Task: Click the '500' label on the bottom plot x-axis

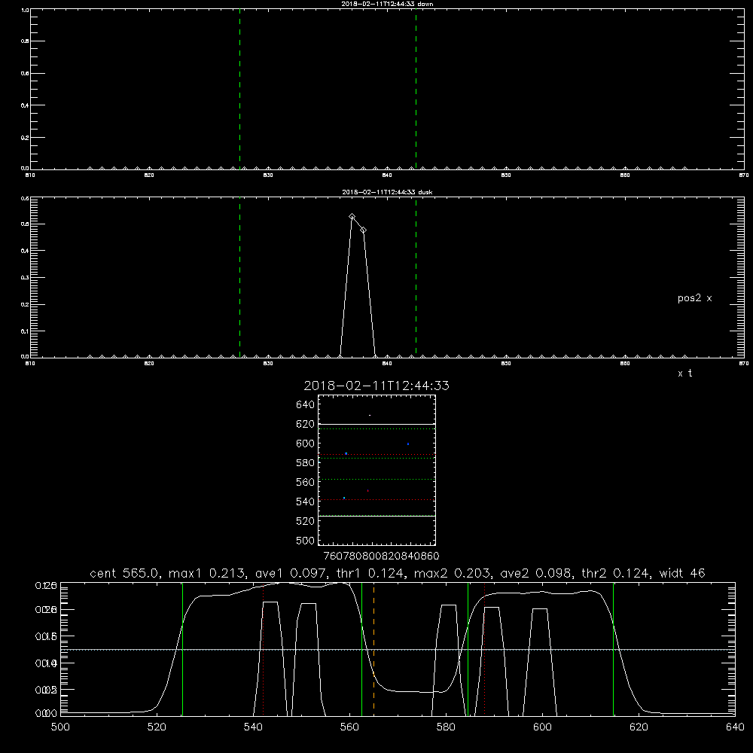Action: [x=60, y=727]
